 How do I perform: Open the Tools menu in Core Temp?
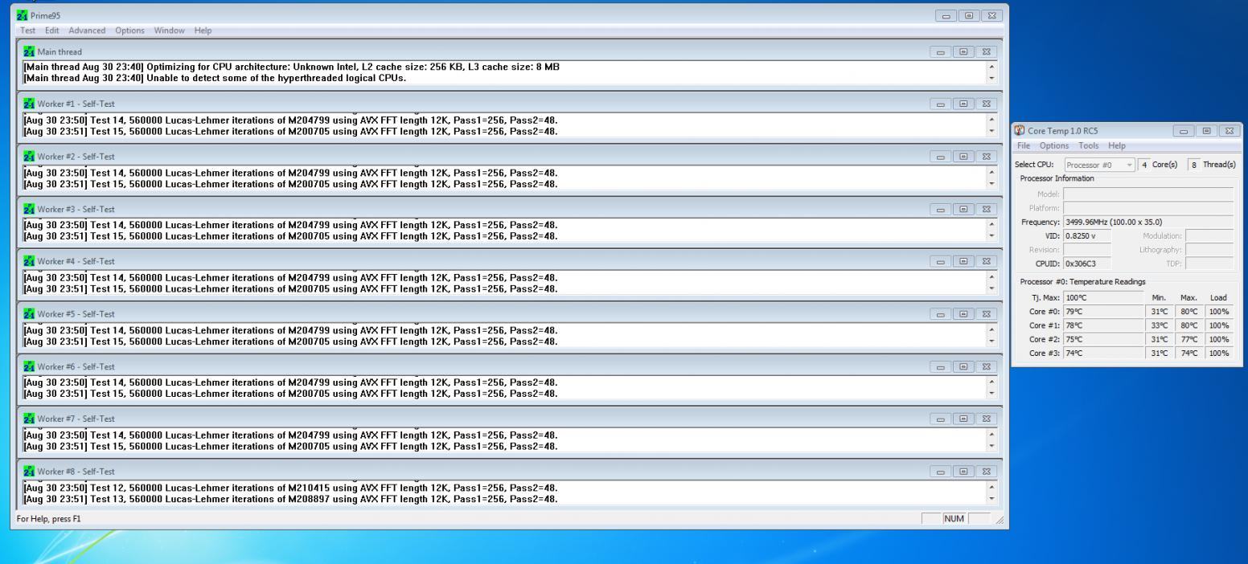[x=1089, y=145]
